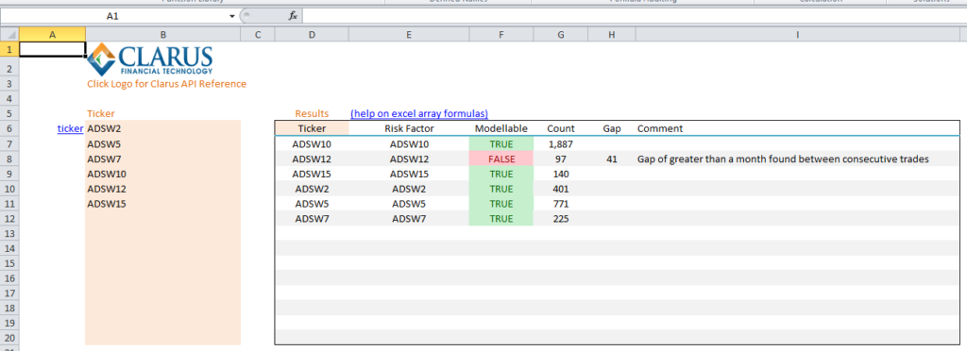Select column B header
967x351 pixels.
click(x=162, y=35)
